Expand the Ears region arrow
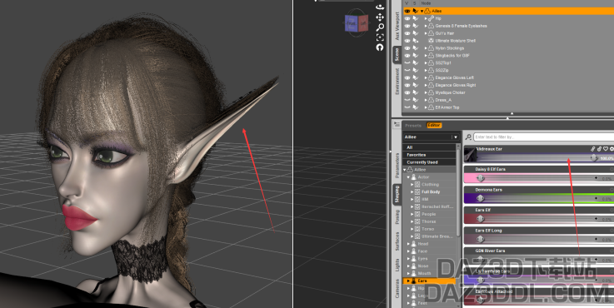Screen dimensions: 614x308 pos(408,281)
